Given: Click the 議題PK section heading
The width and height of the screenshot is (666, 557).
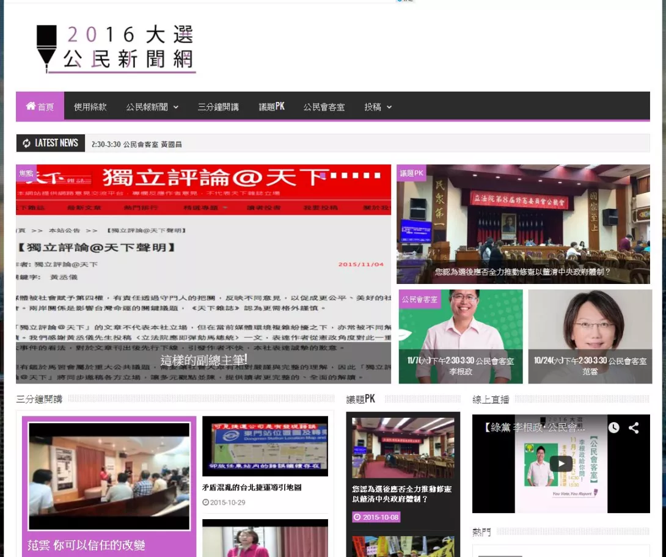Looking at the screenshot, I should pyautogui.click(x=360, y=399).
